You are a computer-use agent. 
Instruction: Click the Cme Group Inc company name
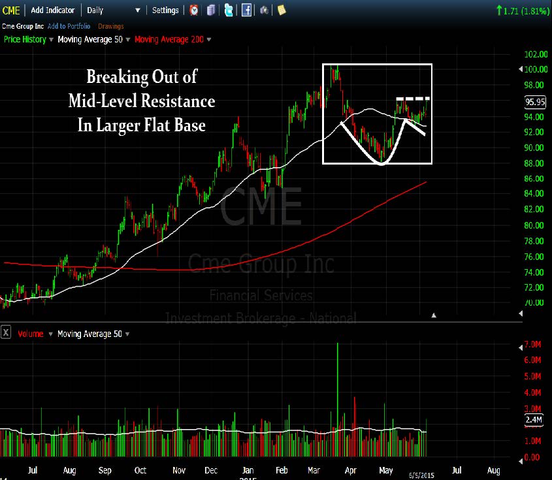pos(23,26)
